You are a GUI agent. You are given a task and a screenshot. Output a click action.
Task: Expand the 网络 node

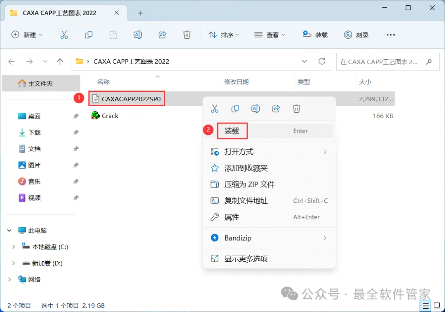pos(9,280)
